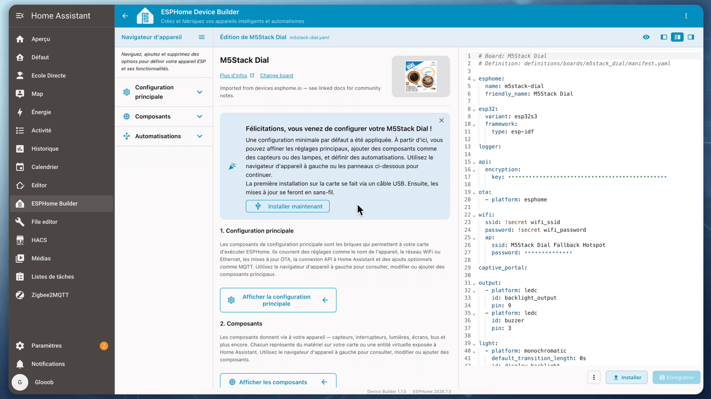Collapse the Home Assistant sidebar menu icon
The image size is (711, 399).
point(20,16)
